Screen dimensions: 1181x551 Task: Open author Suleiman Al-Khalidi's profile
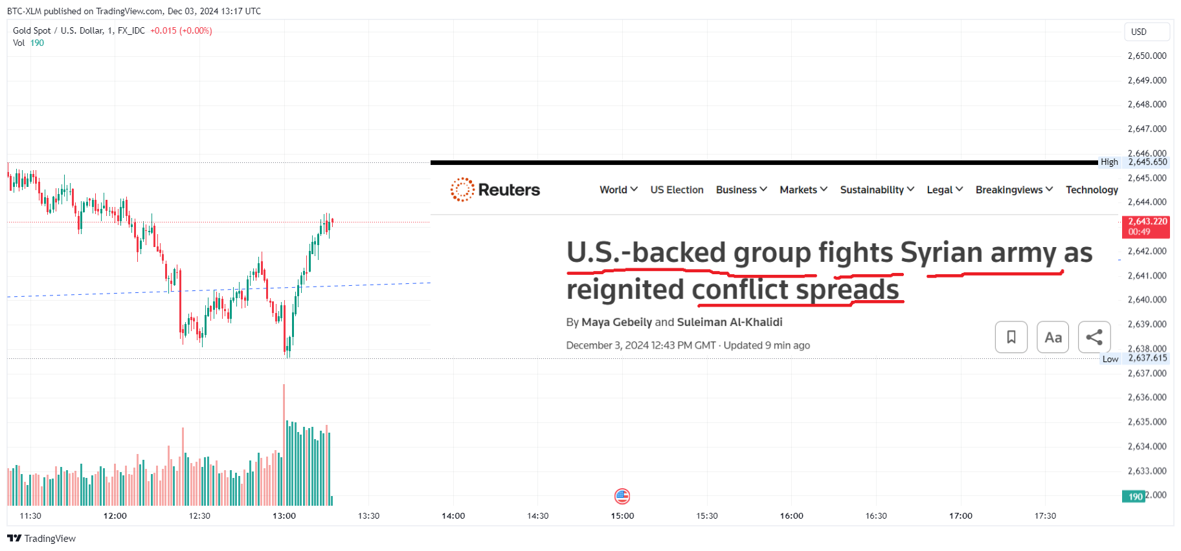(730, 322)
